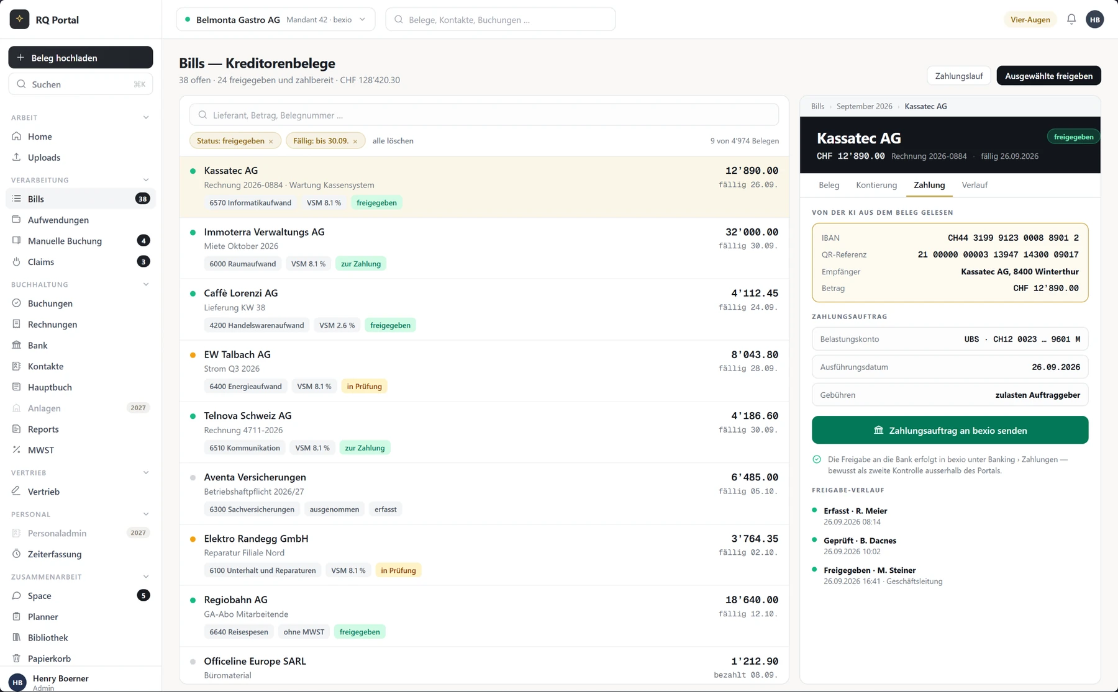
Task: Collapse the ARBEIT sidebar section
Action: tap(146, 117)
